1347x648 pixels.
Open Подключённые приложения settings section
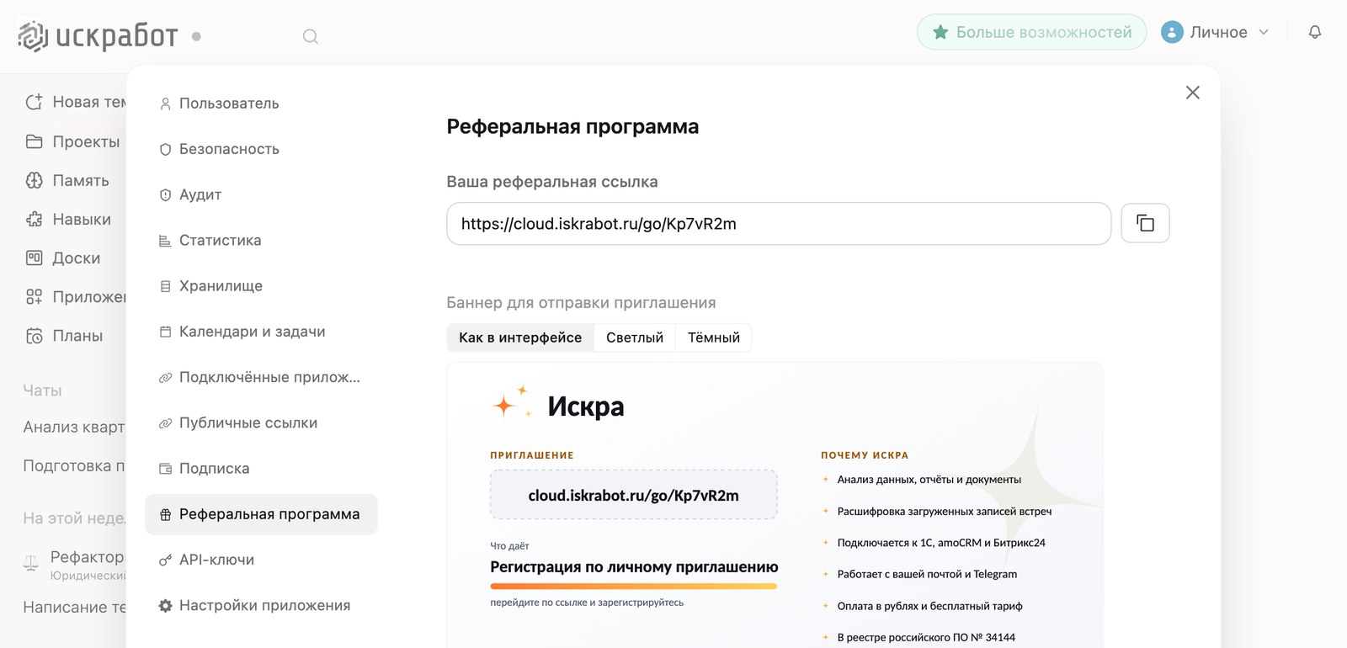point(261,377)
